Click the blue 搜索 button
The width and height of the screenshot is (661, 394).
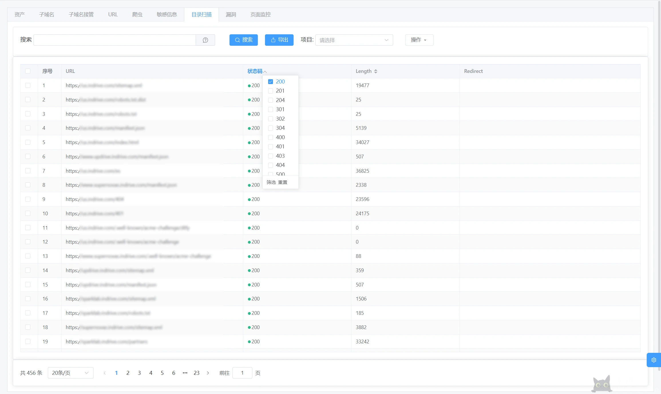coord(244,40)
